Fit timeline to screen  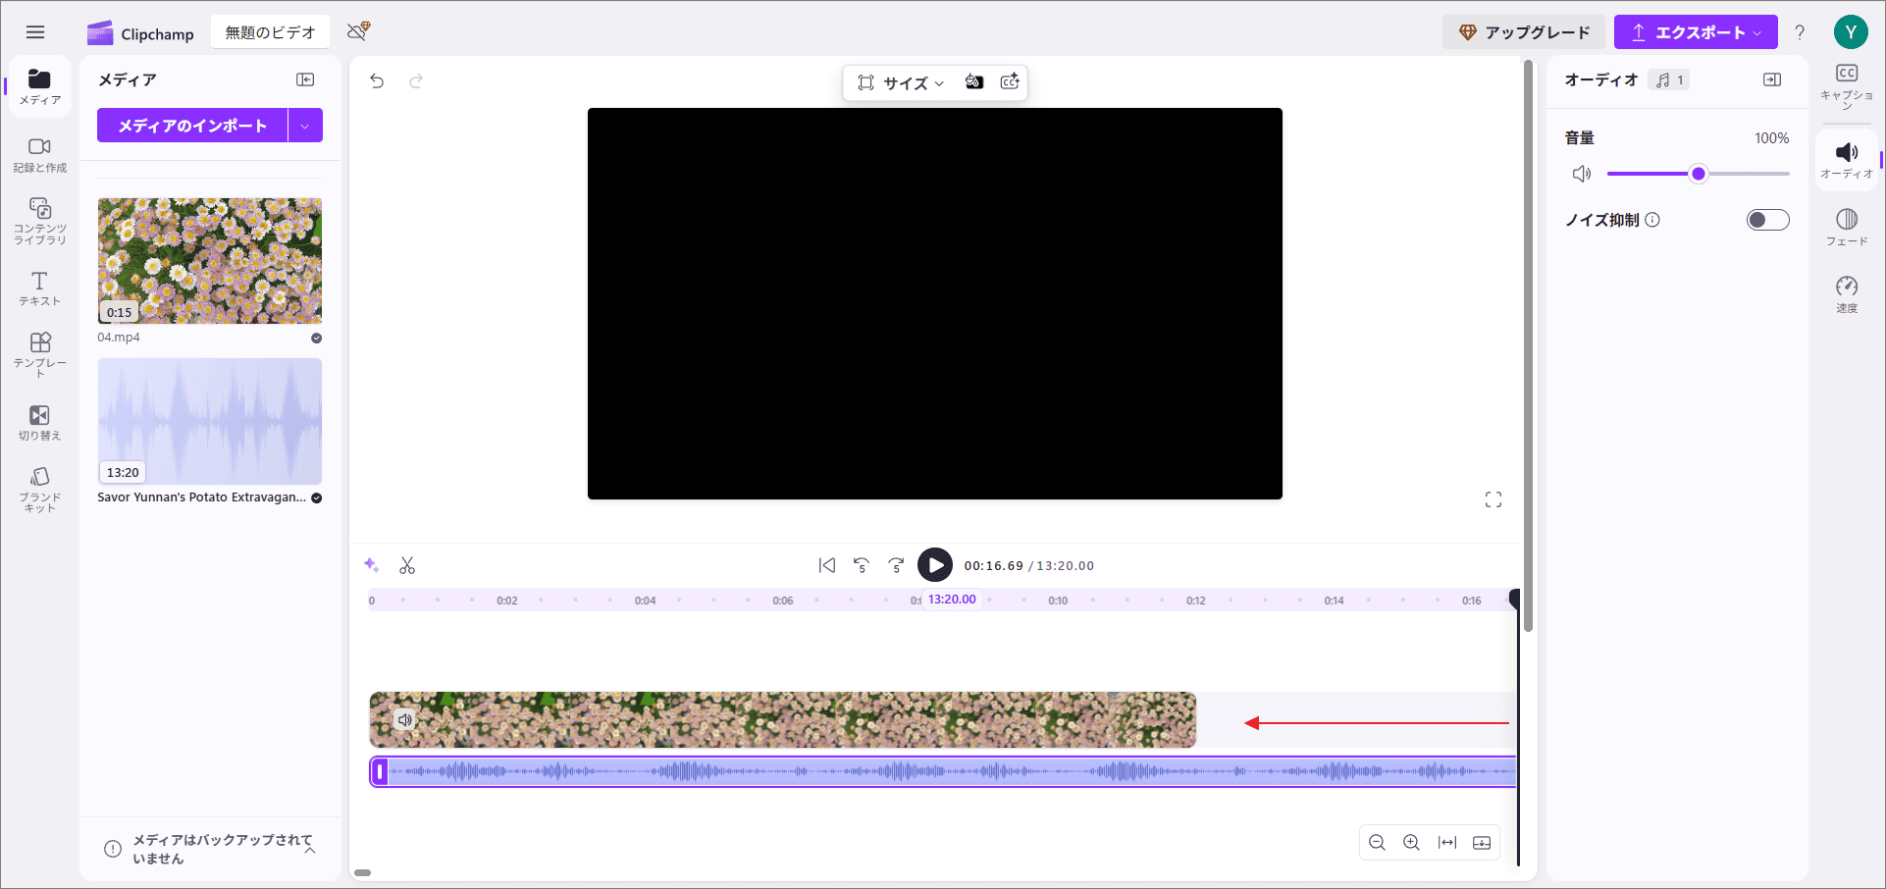1447,843
